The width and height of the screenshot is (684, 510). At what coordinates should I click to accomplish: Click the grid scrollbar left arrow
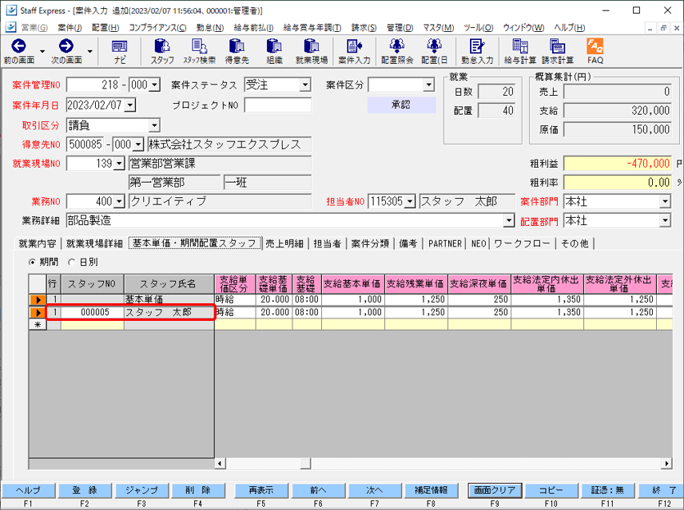[x=220, y=464]
